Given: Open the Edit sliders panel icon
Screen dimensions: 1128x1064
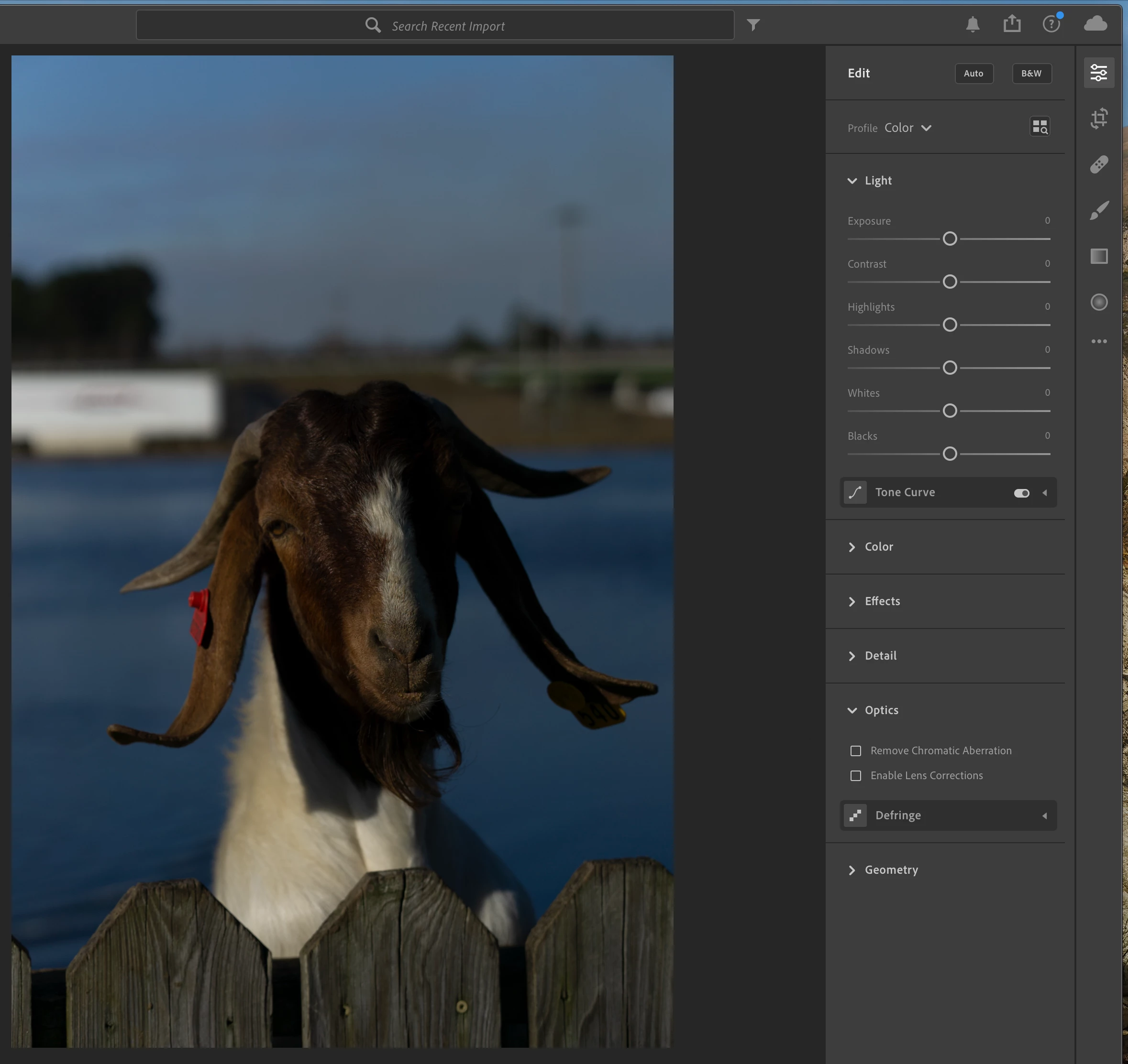Looking at the screenshot, I should pyautogui.click(x=1098, y=73).
